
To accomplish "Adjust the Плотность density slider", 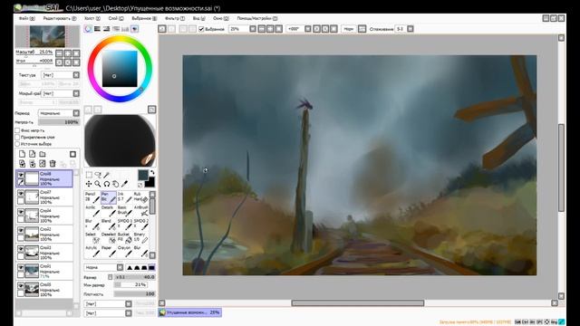I will pyautogui.click(x=135, y=294).
